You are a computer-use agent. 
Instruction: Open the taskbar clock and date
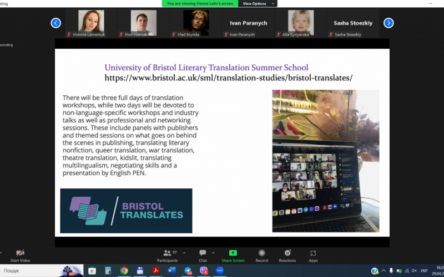[x=438, y=271]
